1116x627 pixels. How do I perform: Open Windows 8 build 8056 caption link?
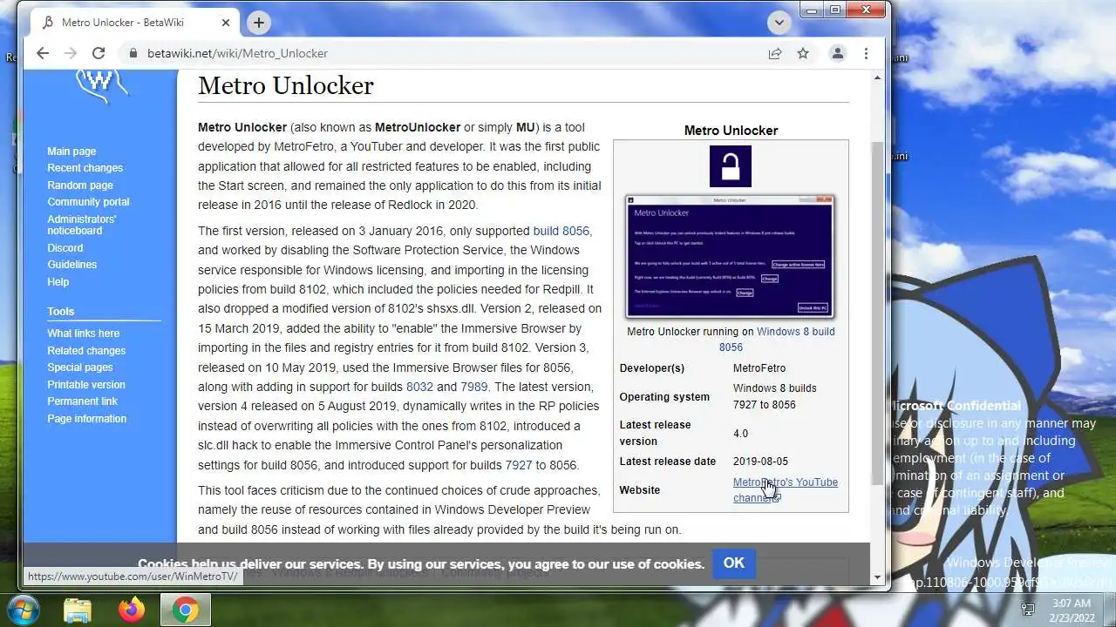777,340
